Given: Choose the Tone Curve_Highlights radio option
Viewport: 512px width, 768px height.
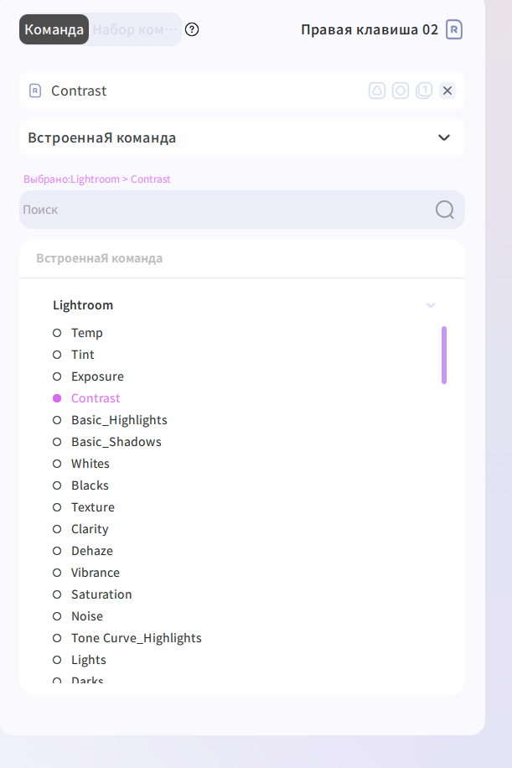Looking at the screenshot, I should (57, 638).
